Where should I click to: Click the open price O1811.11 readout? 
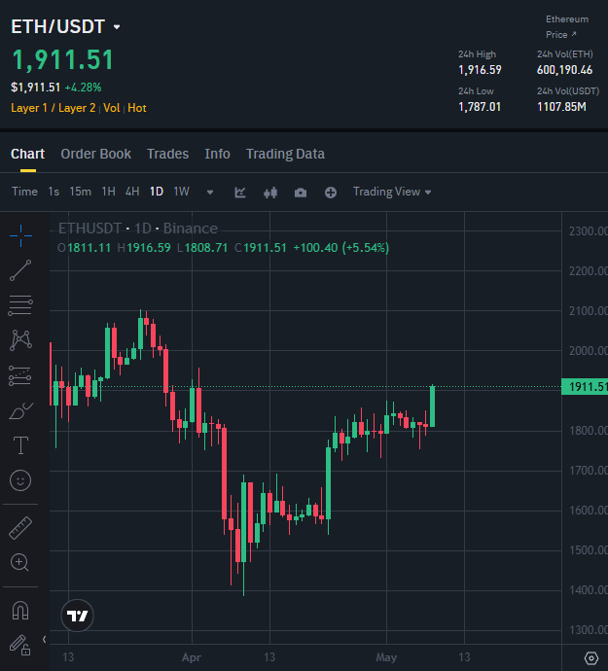(x=85, y=248)
